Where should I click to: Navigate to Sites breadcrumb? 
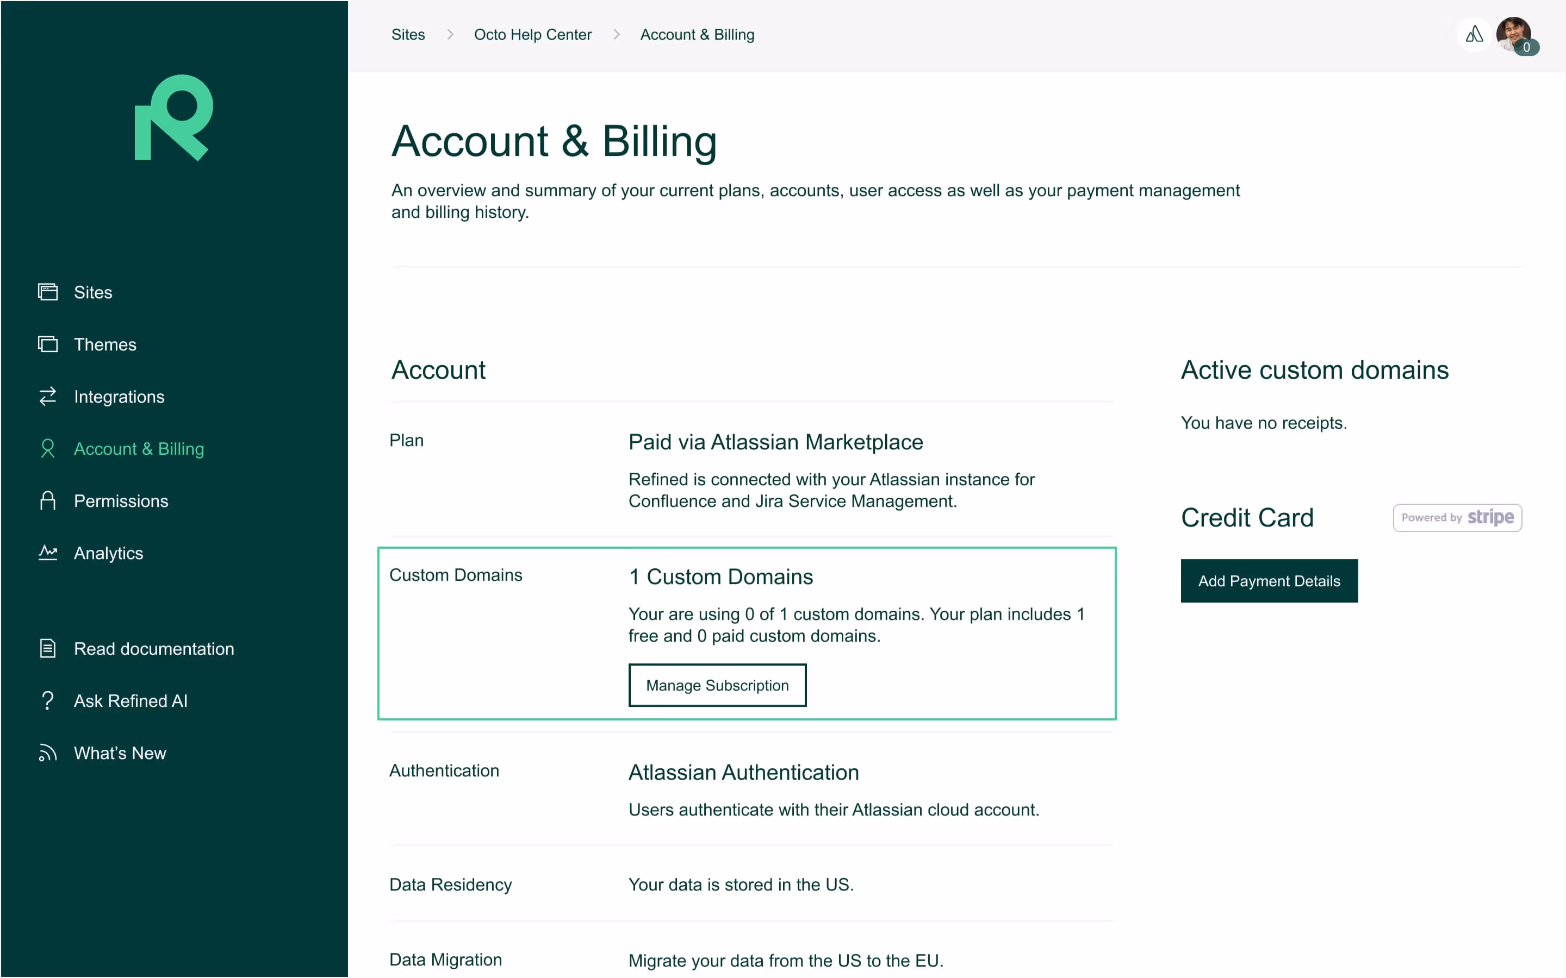[x=408, y=34]
